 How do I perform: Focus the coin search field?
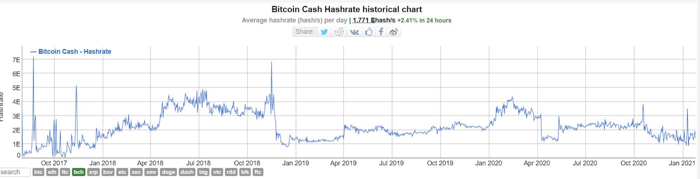click(x=15, y=172)
